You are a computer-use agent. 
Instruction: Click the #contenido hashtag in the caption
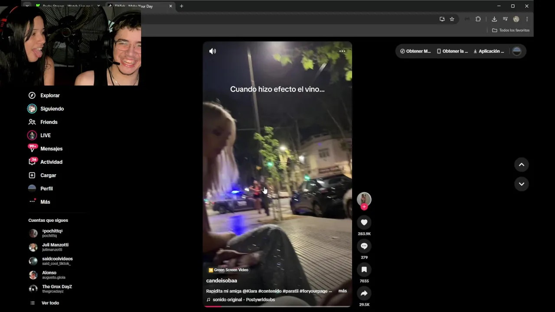click(269, 291)
